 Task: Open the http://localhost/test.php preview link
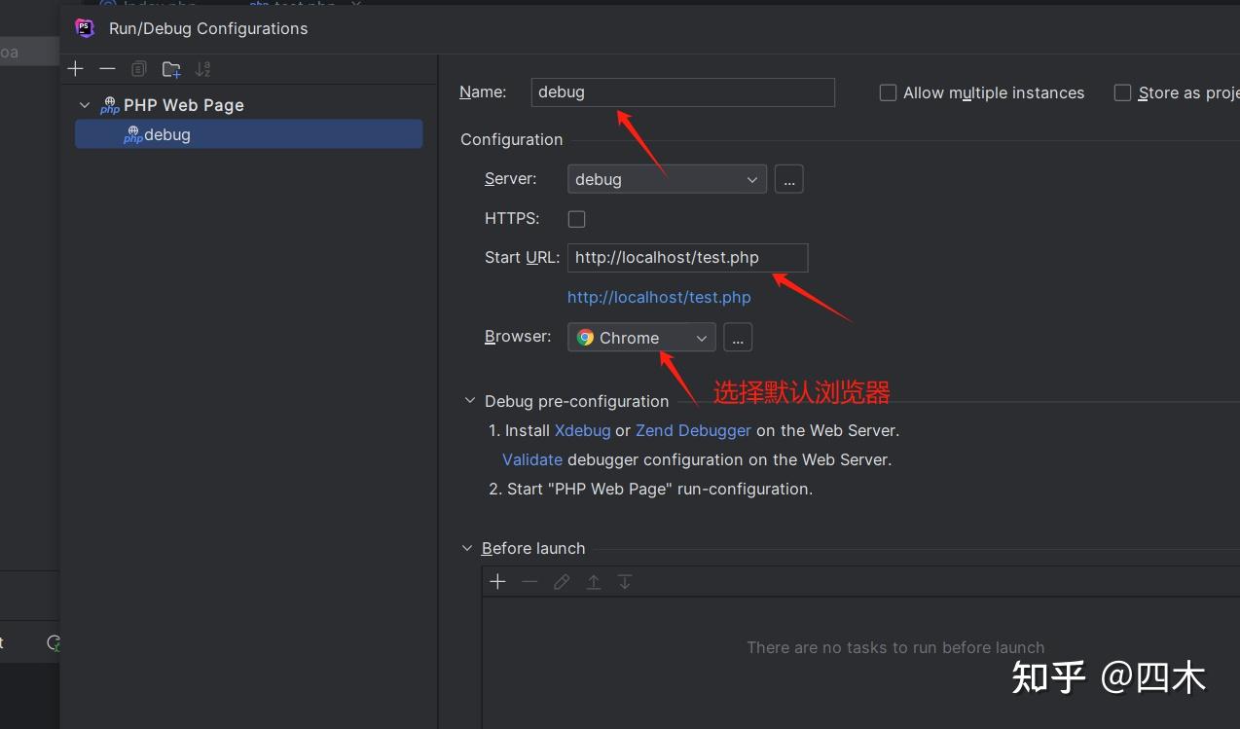pyautogui.click(x=659, y=297)
